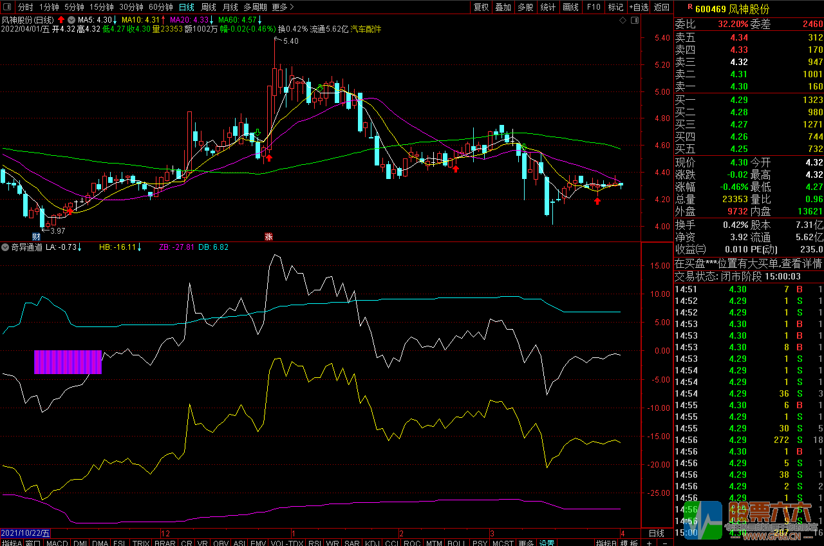Click the 涨 marker below the chart
The height and width of the screenshot is (546, 824).
pos(269,237)
